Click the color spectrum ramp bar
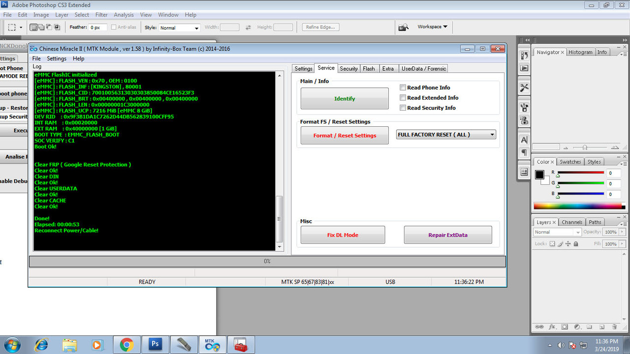630x354 pixels. (x=579, y=206)
